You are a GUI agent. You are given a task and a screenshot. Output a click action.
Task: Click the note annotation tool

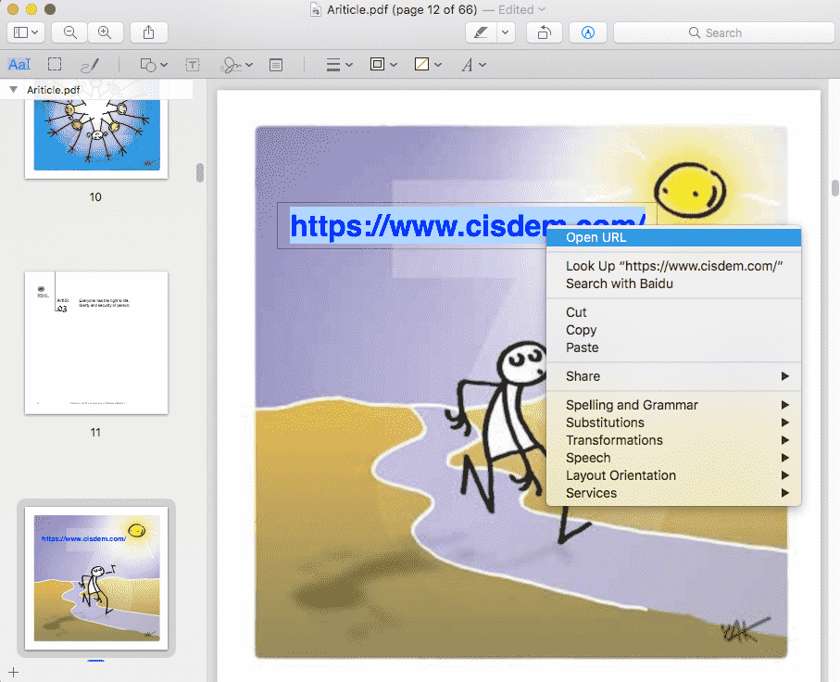tap(276, 65)
